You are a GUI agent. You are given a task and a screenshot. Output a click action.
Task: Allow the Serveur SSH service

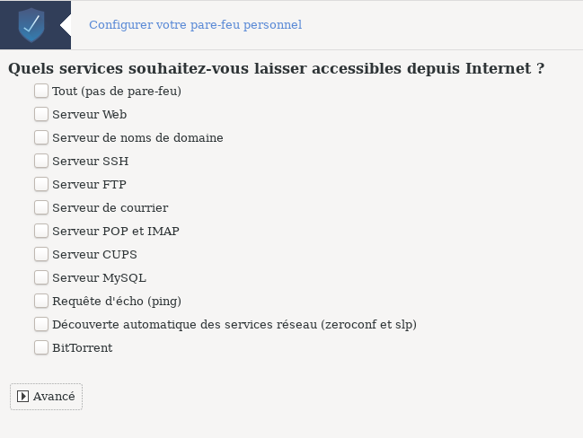click(41, 161)
